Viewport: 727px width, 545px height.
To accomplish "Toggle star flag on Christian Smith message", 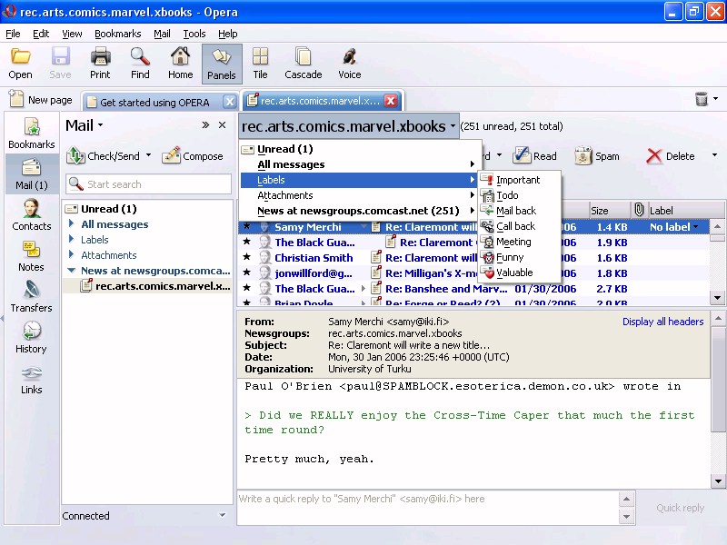I will pyautogui.click(x=246, y=258).
